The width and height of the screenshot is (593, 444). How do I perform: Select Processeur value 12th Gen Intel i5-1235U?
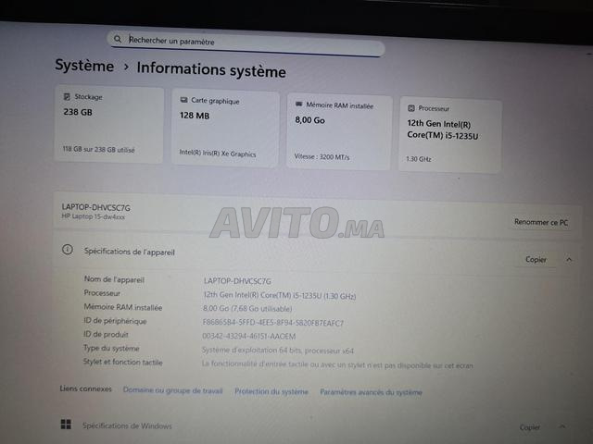coord(280,296)
